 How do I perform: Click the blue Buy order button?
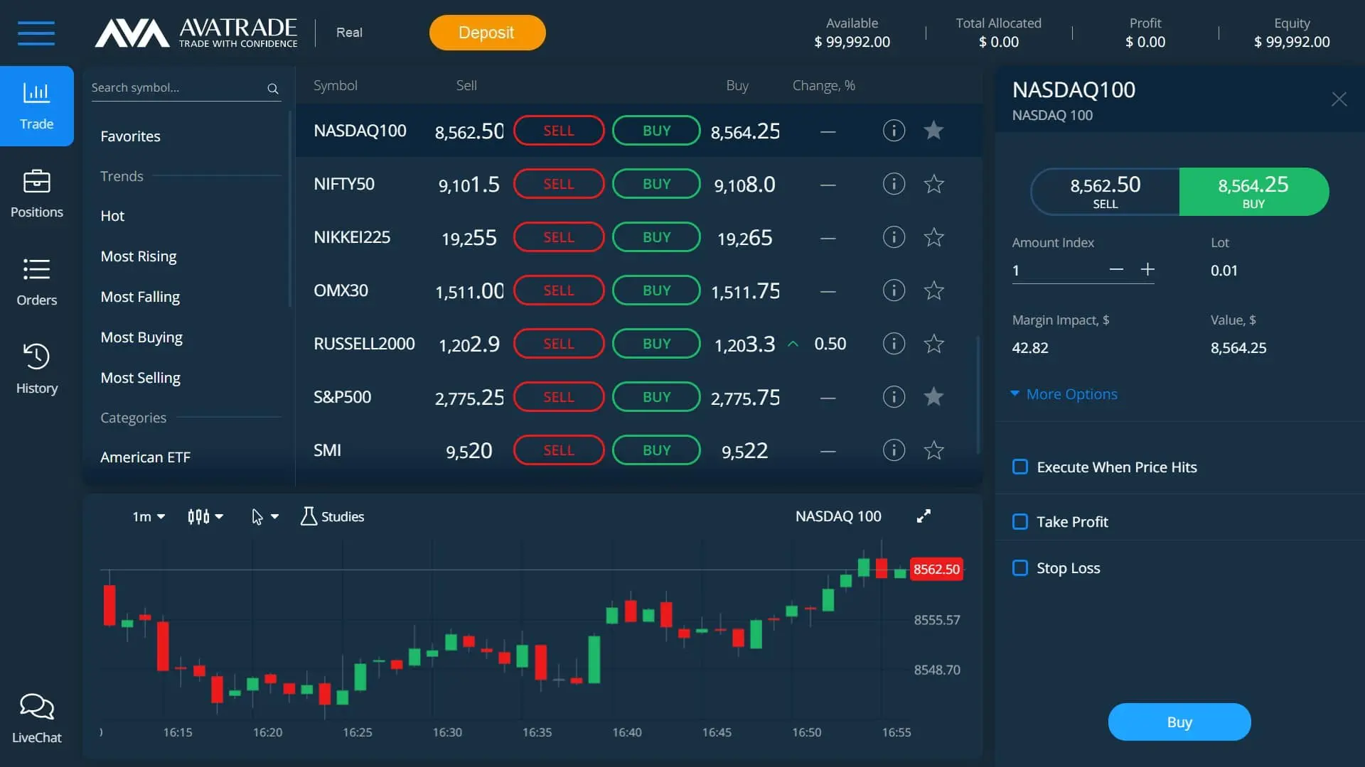1179,722
